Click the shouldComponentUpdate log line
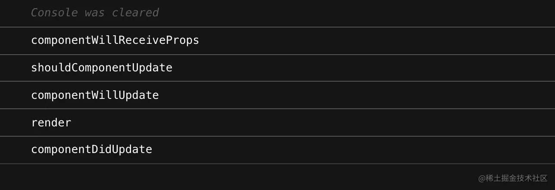This screenshot has width=555, height=190. tap(101, 68)
